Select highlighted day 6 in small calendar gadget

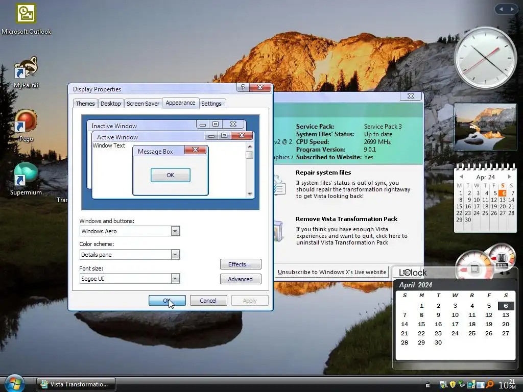coord(503,192)
